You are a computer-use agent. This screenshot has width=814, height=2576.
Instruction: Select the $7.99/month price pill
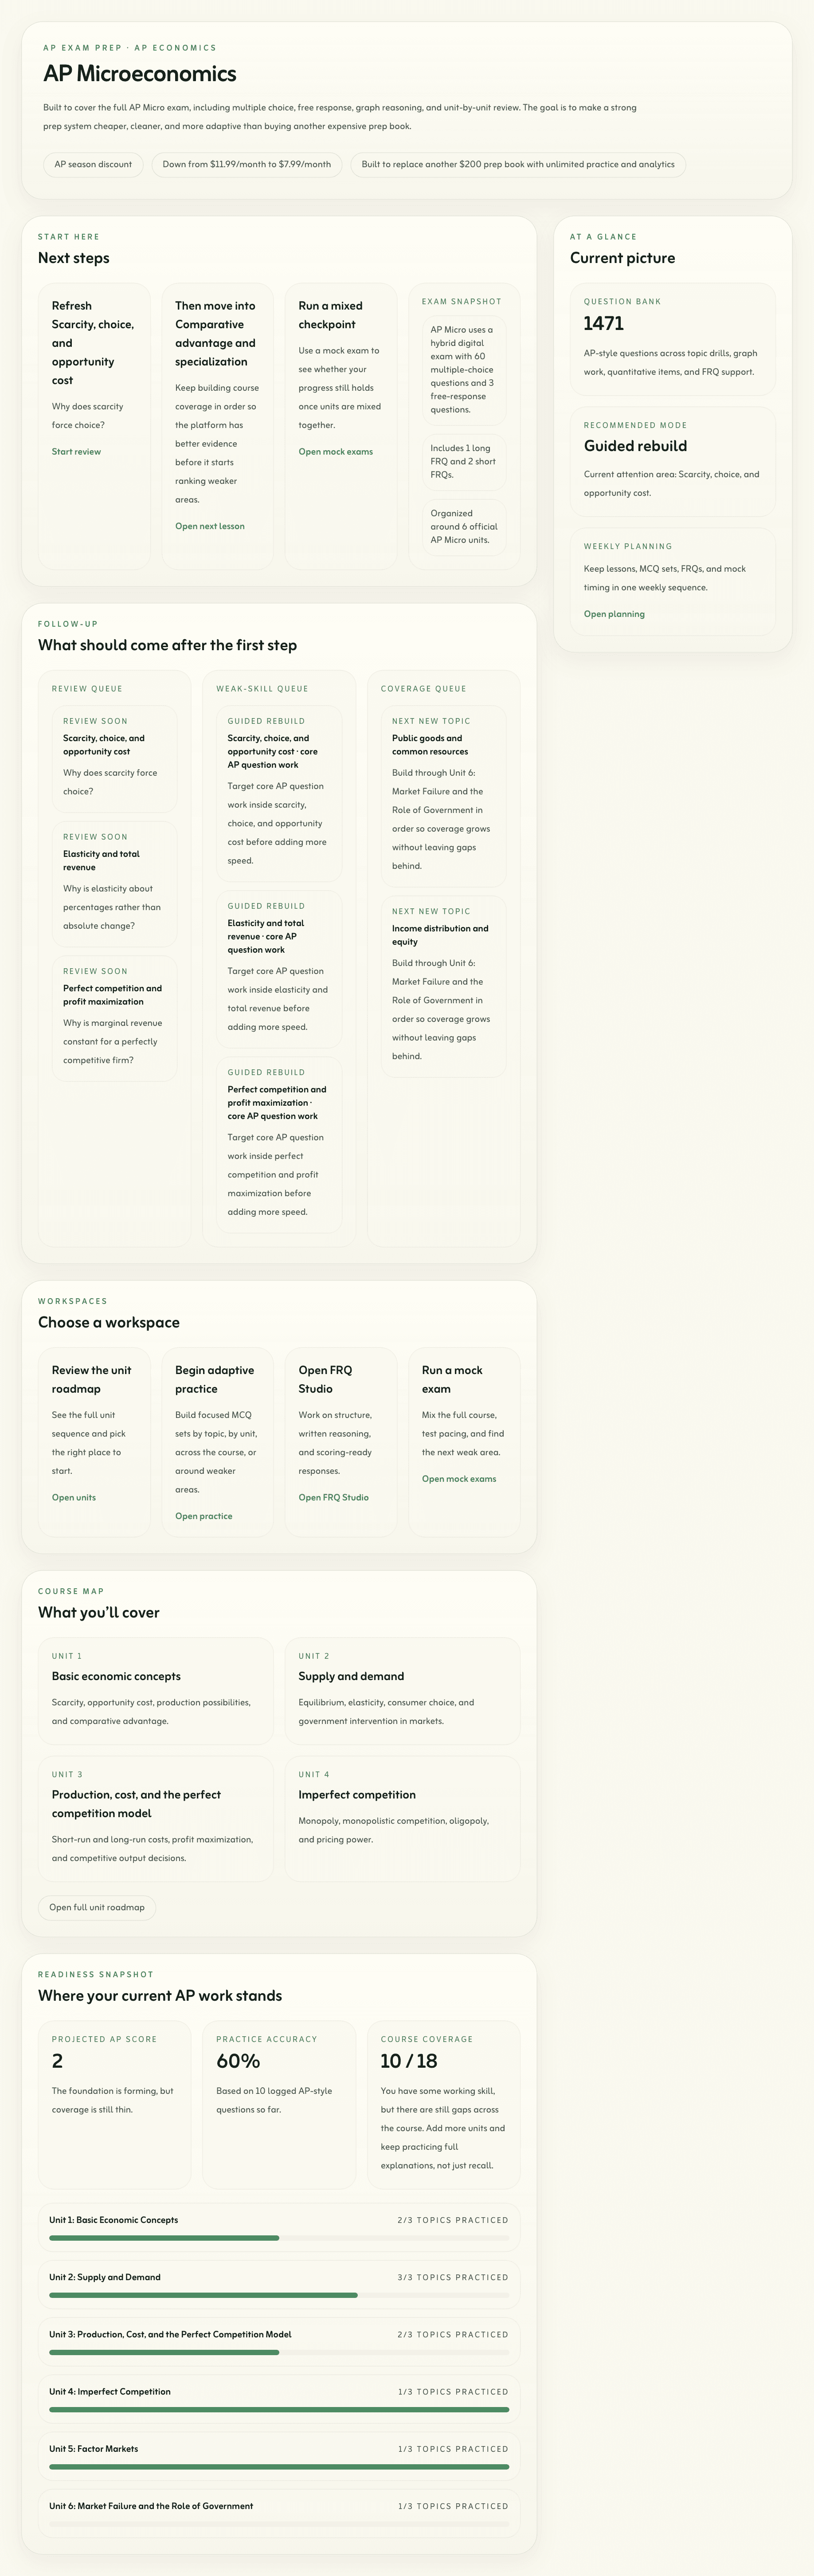click(x=246, y=165)
